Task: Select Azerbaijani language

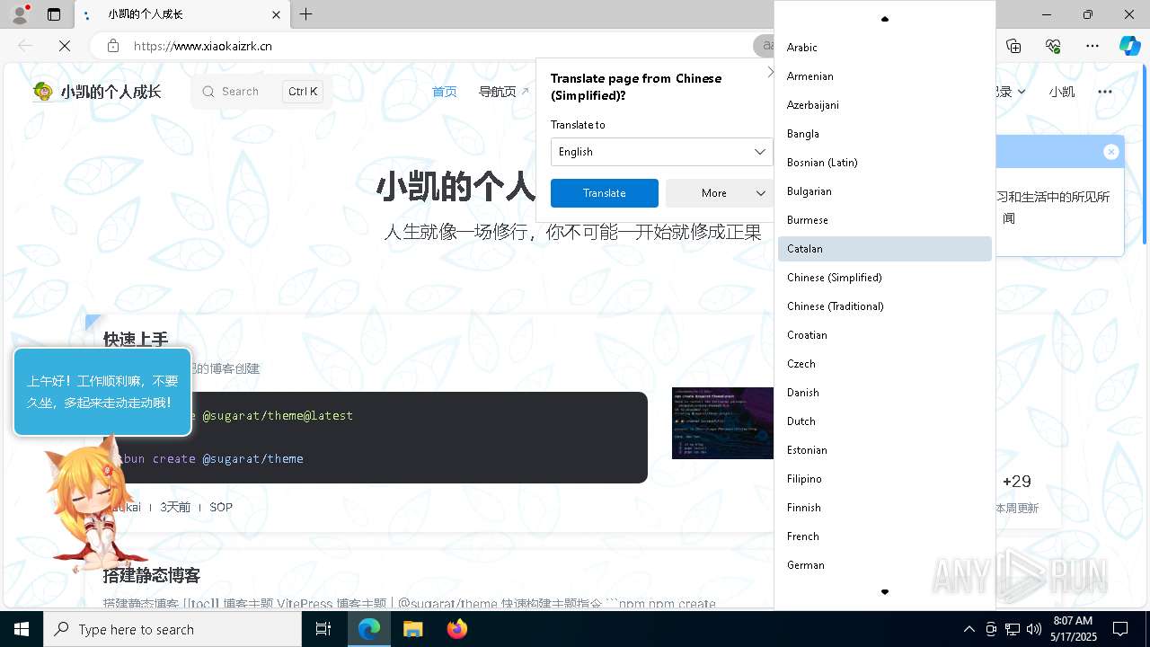Action: (885, 105)
